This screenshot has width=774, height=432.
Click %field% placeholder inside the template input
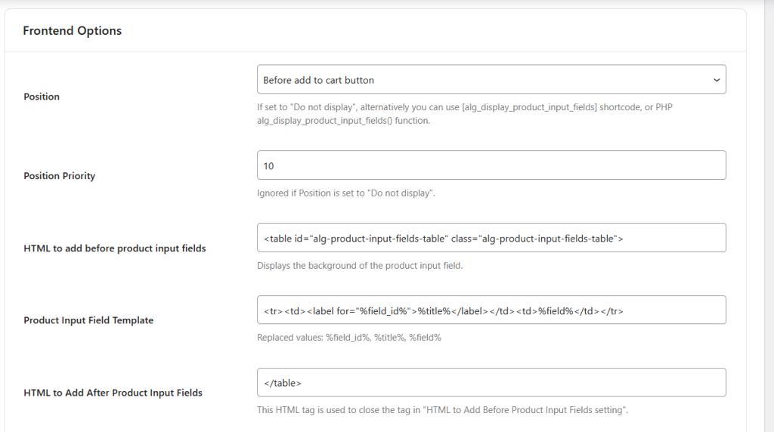pos(555,311)
